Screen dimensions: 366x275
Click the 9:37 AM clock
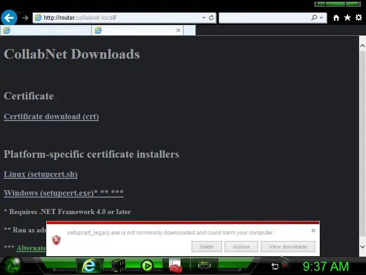click(x=326, y=266)
